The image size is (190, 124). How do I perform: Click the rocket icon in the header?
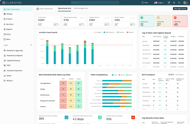pos(169,3)
